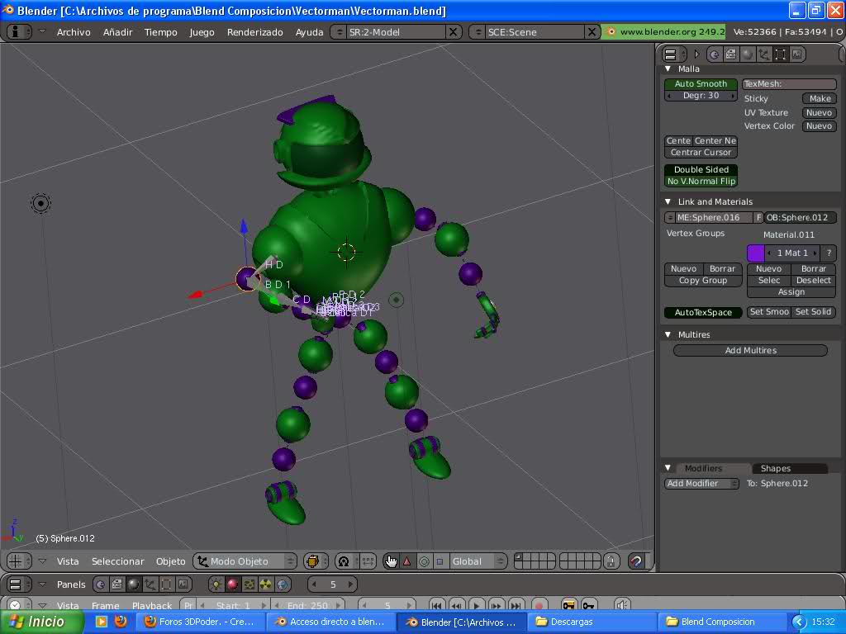Open the timeline window type clock icon
The height and width of the screenshot is (634, 846).
point(19,605)
